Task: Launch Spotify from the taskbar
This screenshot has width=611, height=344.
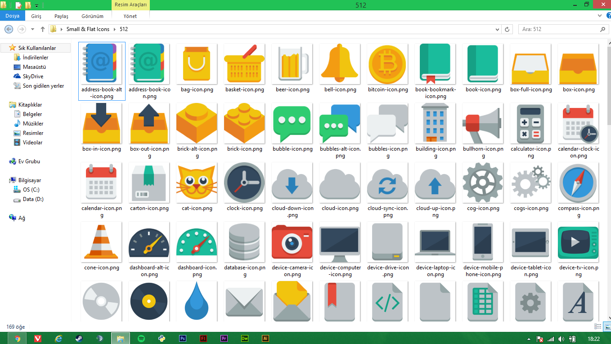Action: tap(141, 338)
